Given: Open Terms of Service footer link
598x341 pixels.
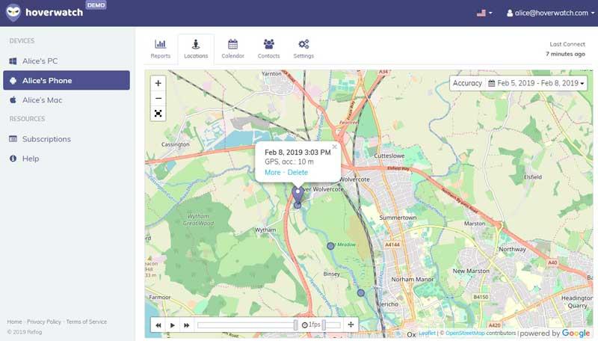Looking at the screenshot, I should [87, 322].
